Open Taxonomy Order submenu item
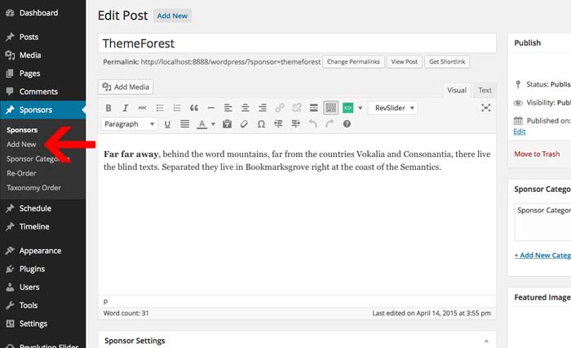Viewport: 571px width, 348px height. coord(33,188)
